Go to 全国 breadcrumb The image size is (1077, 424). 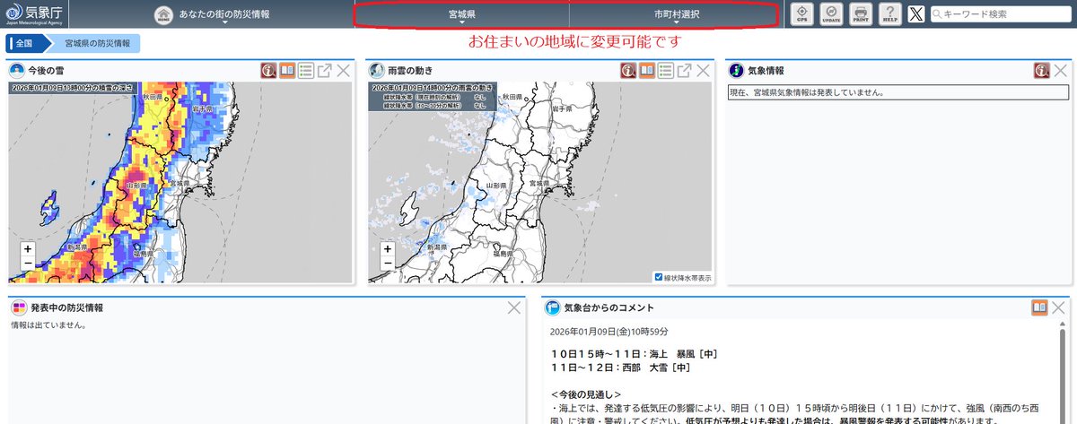pos(23,43)
